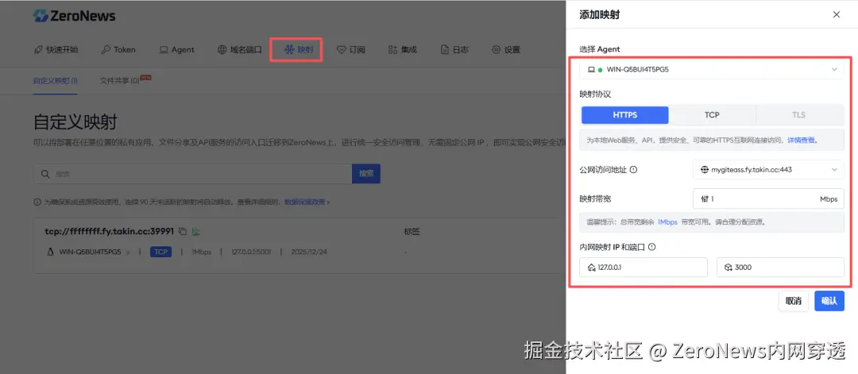This screenshot has height=374, width=858.
Task: Select the TLS protocol option
Action: click(x=799, y=115)
